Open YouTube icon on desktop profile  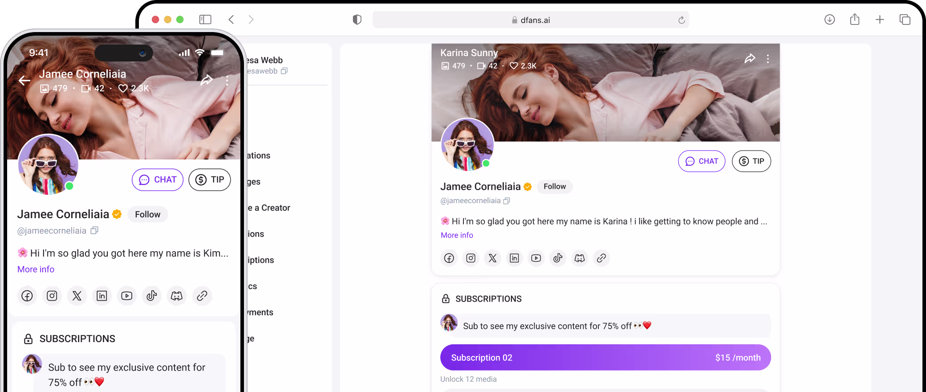(x=536, y=258)
